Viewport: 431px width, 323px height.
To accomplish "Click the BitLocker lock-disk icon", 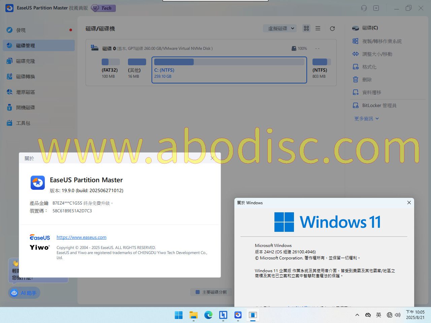I will pyautogui.click(x=356, y=105).
